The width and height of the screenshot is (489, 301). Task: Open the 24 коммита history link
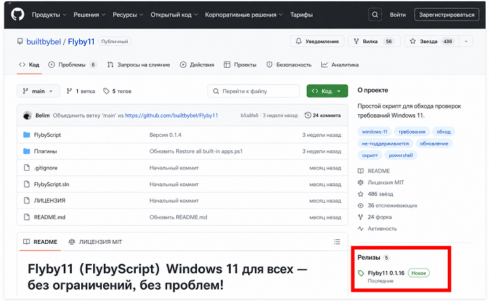coord(323,116)
